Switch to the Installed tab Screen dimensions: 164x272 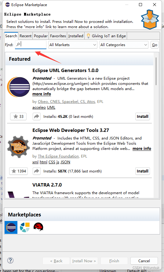76,36
